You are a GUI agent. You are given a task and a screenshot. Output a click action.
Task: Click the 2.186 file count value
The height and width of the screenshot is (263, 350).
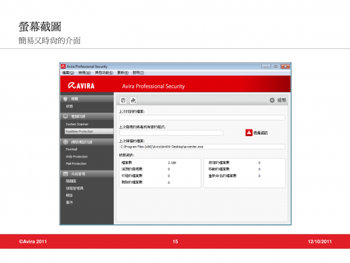pos(172,163)
